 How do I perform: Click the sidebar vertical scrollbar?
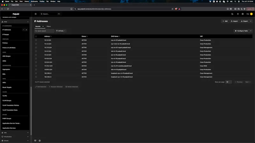31,111
